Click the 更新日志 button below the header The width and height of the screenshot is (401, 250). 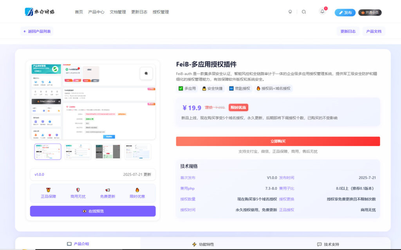pyautogui.click(x=348, y=31)
